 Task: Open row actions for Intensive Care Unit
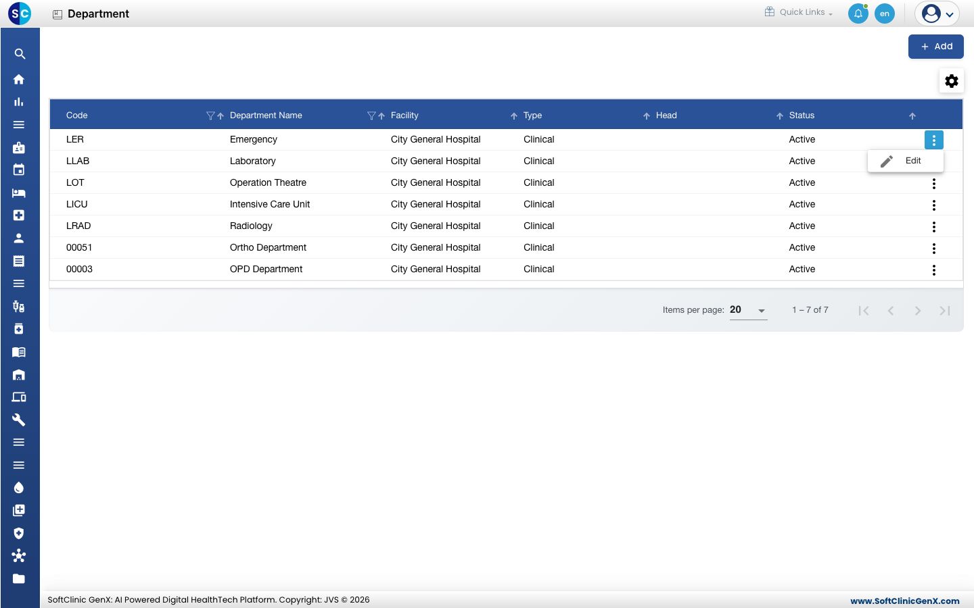click(x=934, y=205)
